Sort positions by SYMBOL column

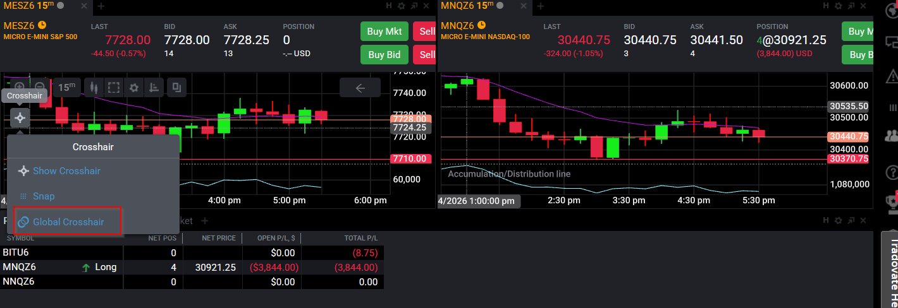click(21, 238)
